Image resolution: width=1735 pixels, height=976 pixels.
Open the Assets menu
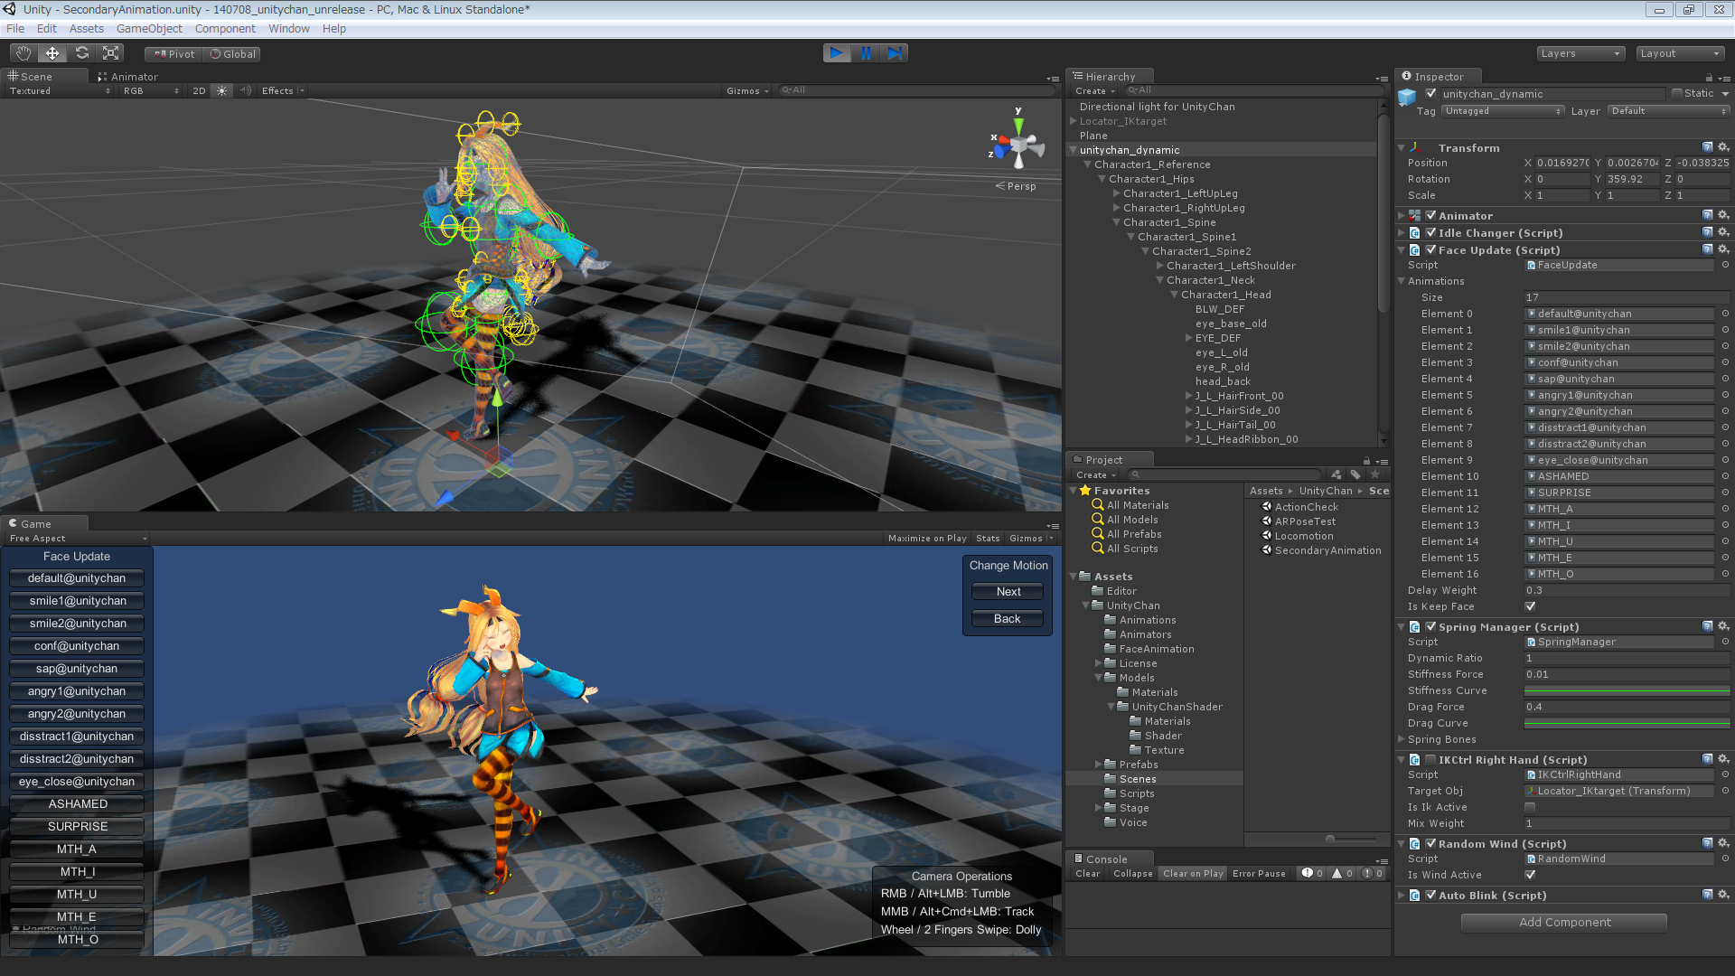click(x=87, y=29)
